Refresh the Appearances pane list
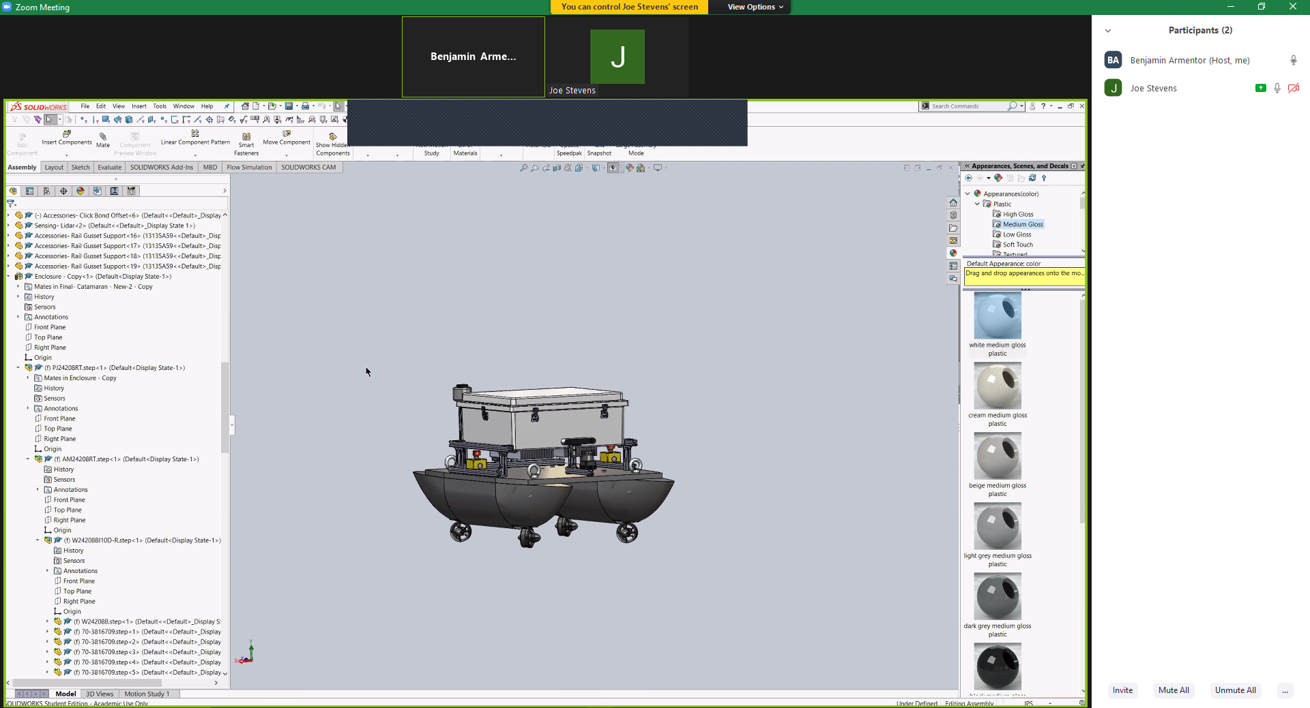This screenshot has height=708, width=1310. click(x=1032, y=178)
